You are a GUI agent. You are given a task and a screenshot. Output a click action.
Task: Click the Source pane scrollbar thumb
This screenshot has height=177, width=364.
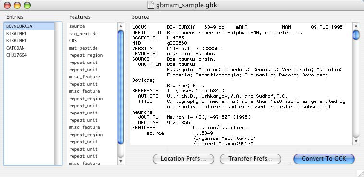(356, 35)
